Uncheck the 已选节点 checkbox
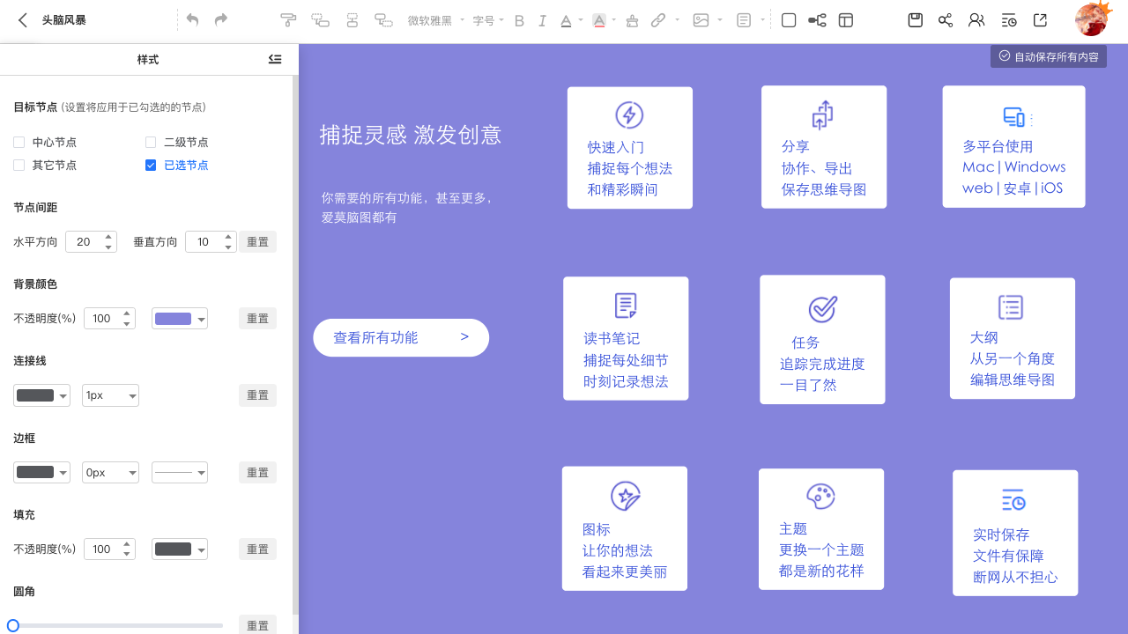Viewport: 1128px width, 634px height. (150, 165)
